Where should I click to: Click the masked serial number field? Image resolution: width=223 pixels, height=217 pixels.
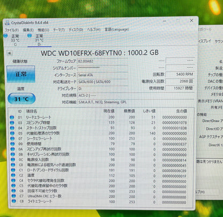coord(102,68)
